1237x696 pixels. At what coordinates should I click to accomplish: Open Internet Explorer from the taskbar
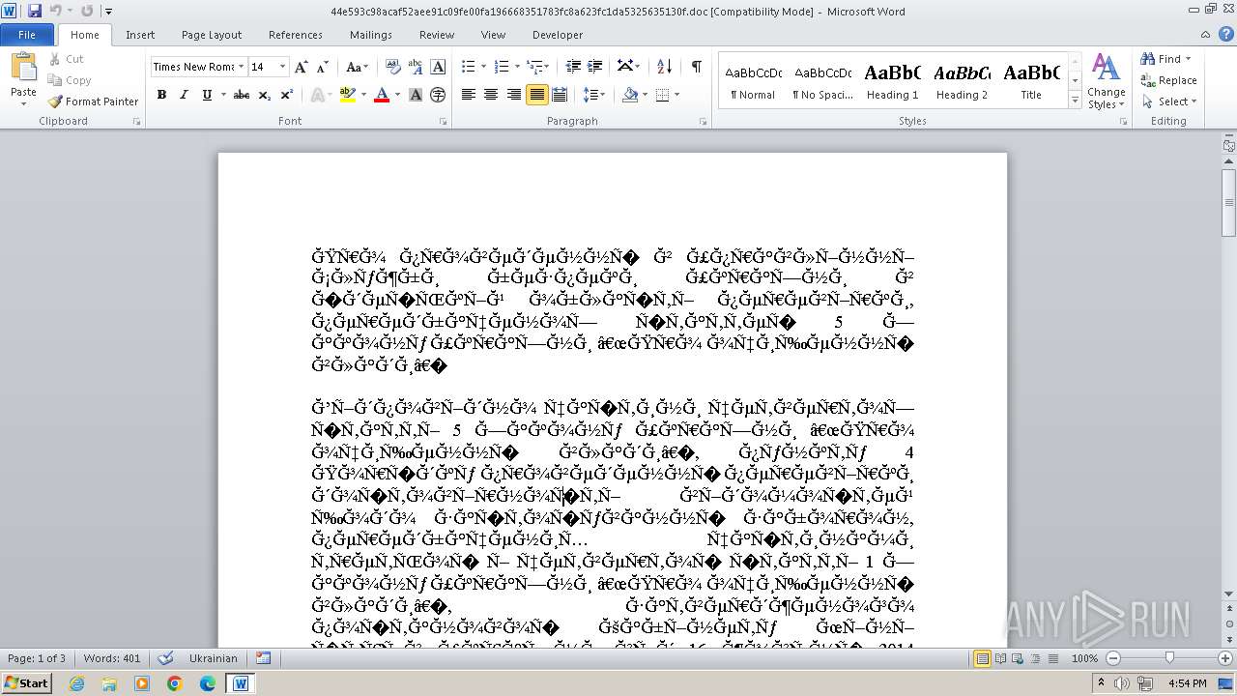(76, 683)
